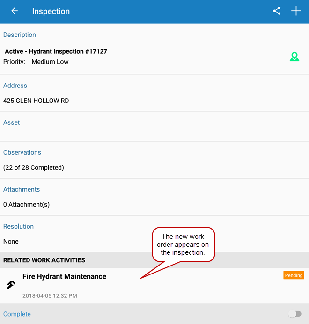The height and width of the screenshot is (324, 309).
Task: Click the orange Pending status badge
Action: coord(294,275)
